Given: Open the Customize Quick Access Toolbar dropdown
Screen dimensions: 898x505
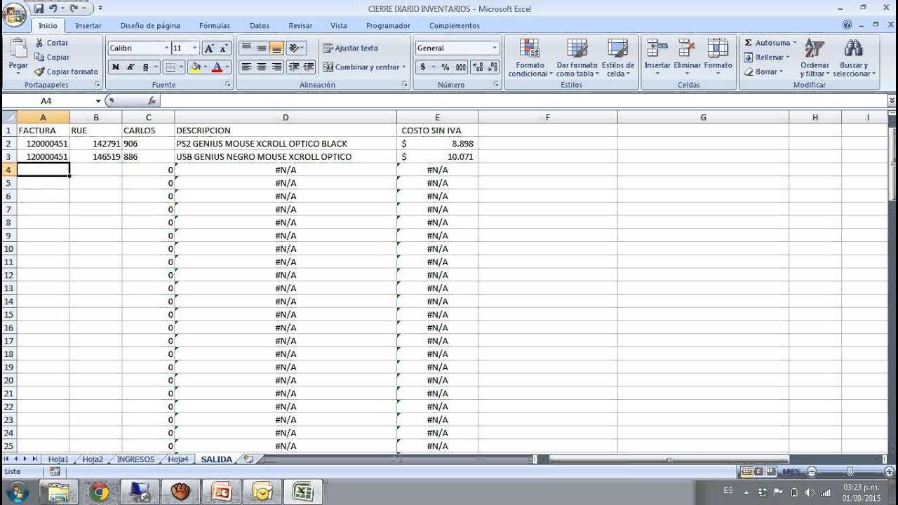Looking at the screenshot, I should point(100,8).
